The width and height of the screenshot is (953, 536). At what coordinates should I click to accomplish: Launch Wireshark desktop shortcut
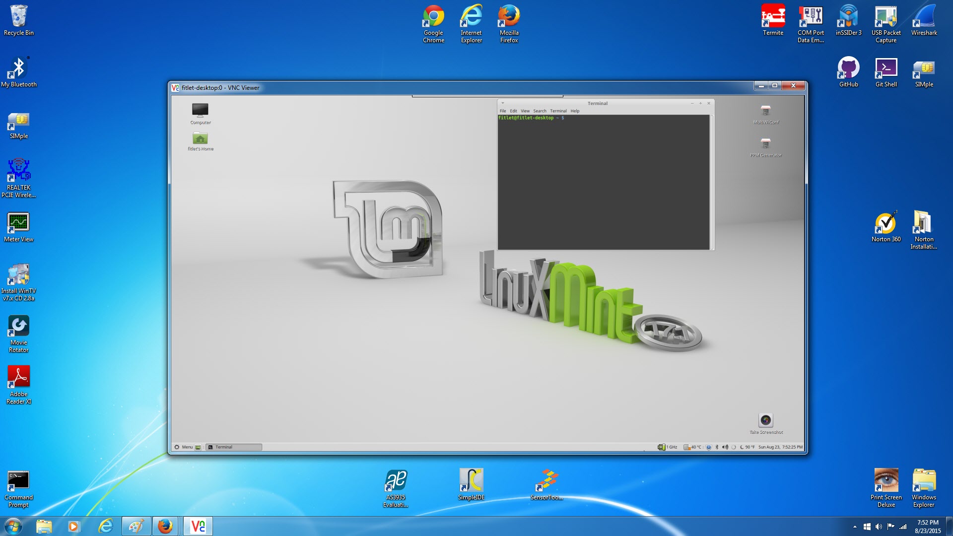pyautogui.click(x=924, y=20)
